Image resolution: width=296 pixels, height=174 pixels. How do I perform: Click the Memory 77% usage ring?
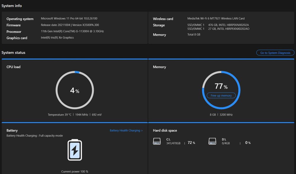(x=221, y=90)
